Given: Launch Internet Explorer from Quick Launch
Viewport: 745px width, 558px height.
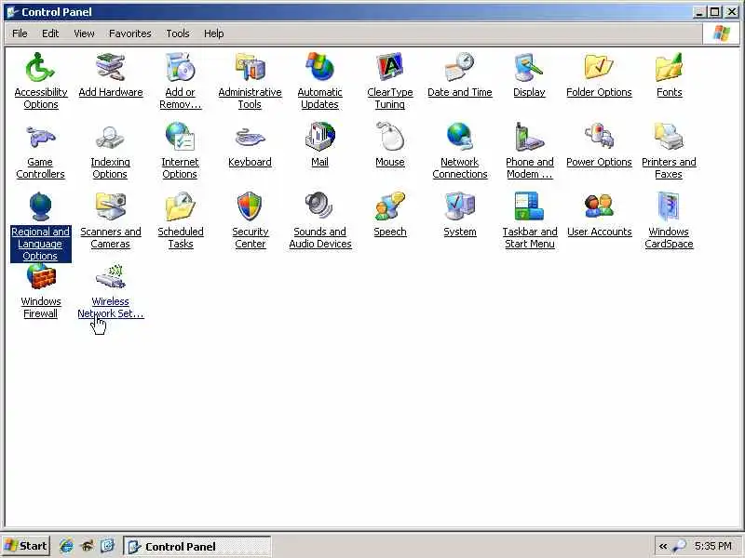Looking at the screenshot, I should pyautogui.click(x=66, y=546).
